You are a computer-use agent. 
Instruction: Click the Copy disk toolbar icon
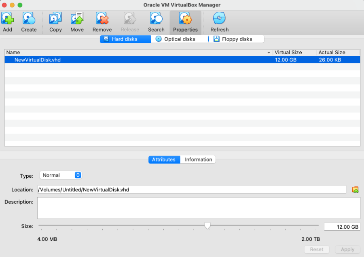tap(55, 18)
